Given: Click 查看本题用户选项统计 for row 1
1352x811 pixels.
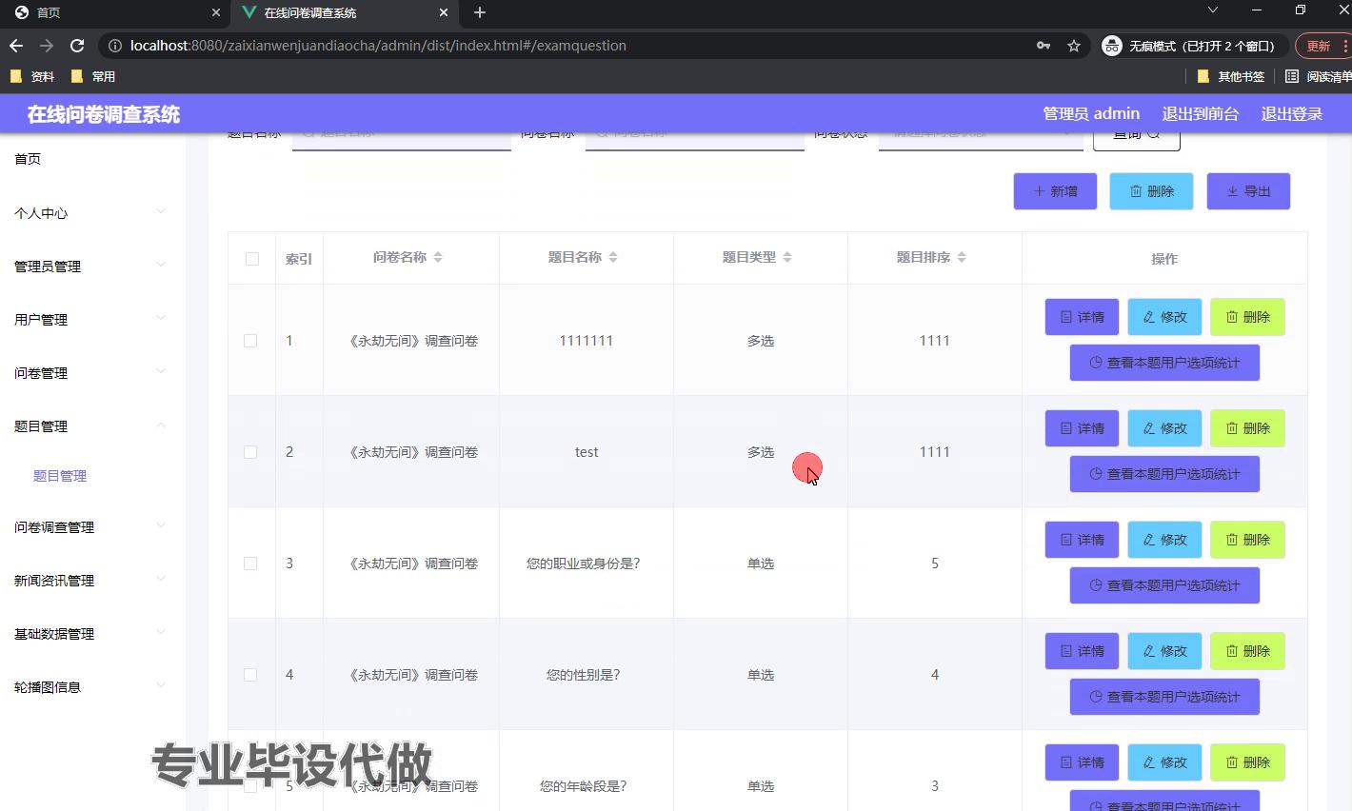Looking at the screenshot, I should click(1164, 363).
